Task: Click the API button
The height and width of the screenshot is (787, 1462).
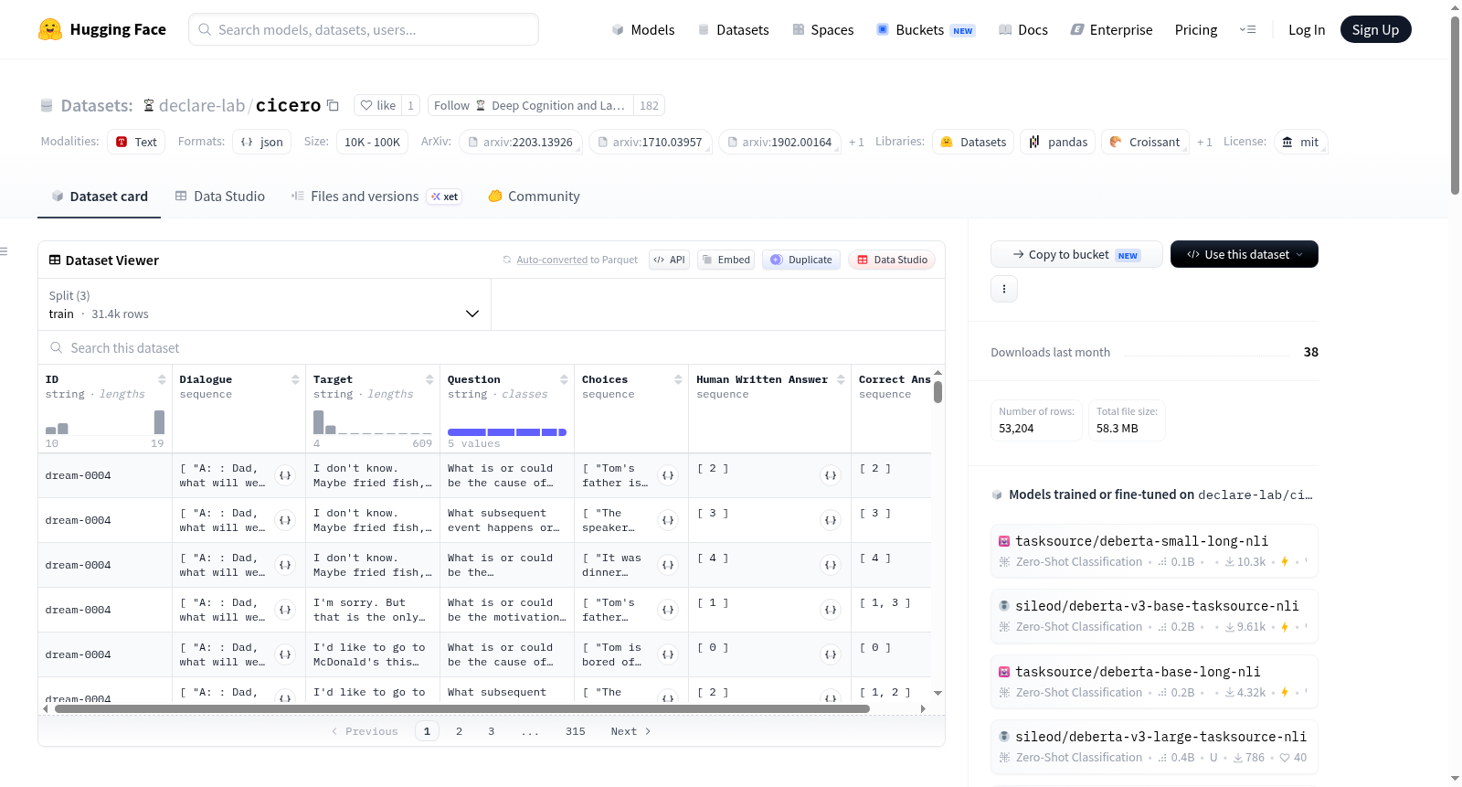Action: pos(669,260)
